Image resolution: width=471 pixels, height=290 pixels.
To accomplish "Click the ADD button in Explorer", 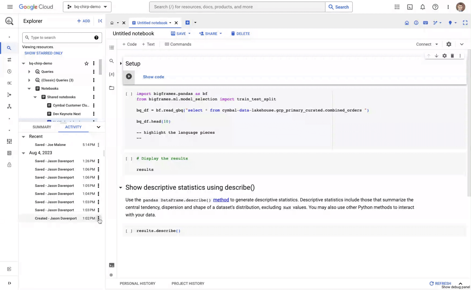I will click(84, 21).
